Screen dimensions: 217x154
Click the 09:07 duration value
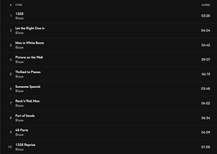coord(206,60)
